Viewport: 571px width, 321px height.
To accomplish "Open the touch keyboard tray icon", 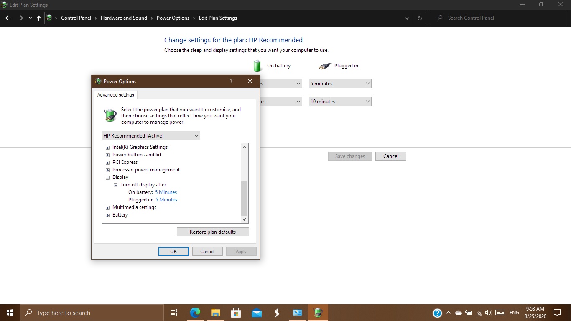I will (500, 313).
